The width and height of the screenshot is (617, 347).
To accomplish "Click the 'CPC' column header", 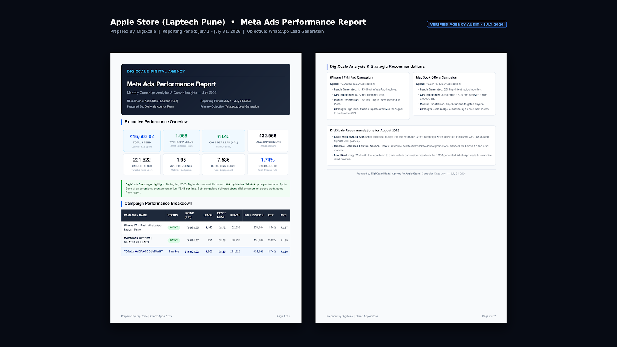I will point(283,215).
